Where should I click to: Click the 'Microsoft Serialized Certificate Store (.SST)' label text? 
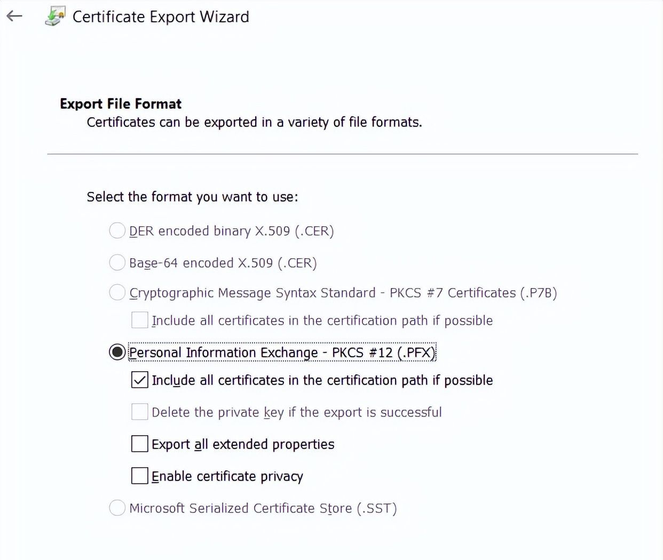click(263, 508)
